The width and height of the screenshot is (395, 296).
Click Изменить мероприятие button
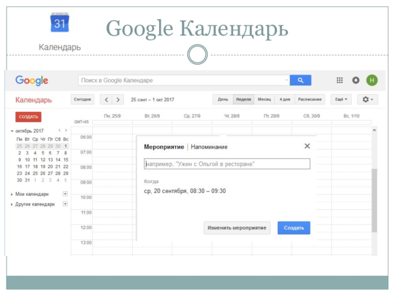pyautogui.click(x=237, y=228)
